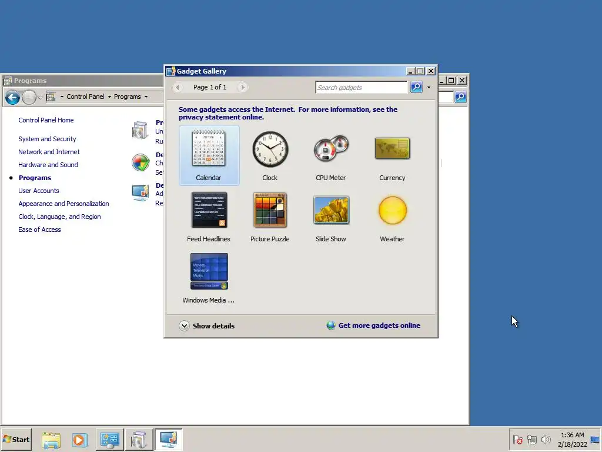602x452 pixels.
Task: Open recent pages dropdown in Programs window
Action: [x=40, y=97]
